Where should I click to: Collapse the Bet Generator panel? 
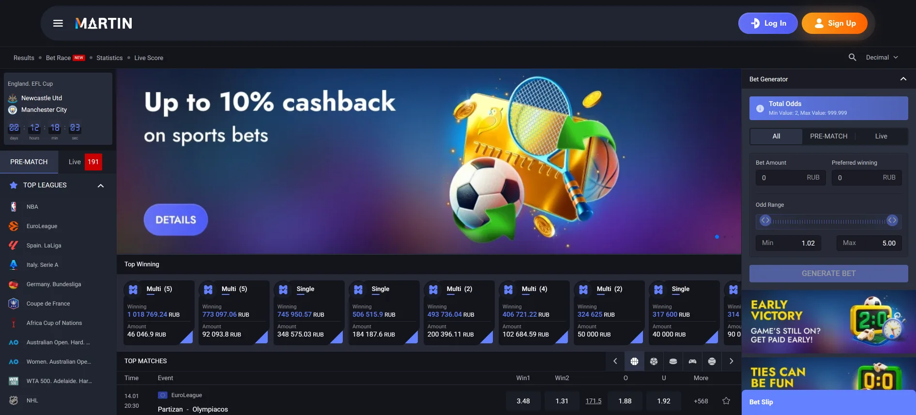[903, 79]
